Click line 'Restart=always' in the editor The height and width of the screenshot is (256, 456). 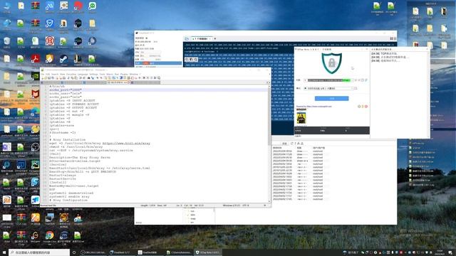coord(62,176)
